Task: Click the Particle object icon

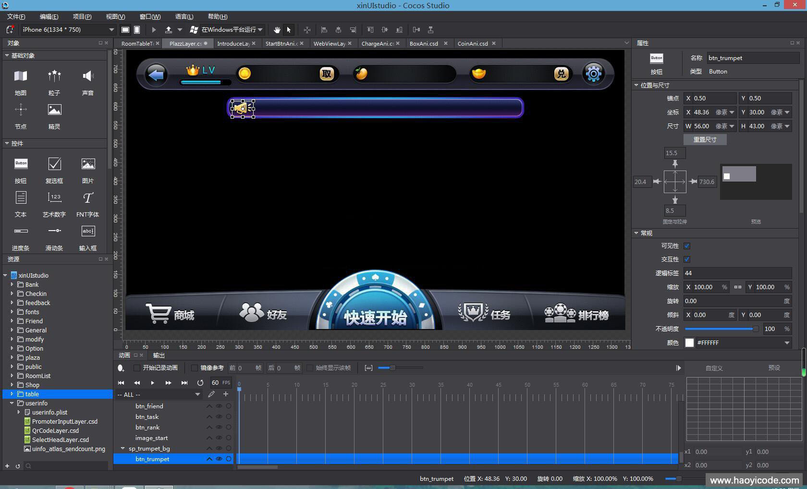Action: (x=54, y=76)
